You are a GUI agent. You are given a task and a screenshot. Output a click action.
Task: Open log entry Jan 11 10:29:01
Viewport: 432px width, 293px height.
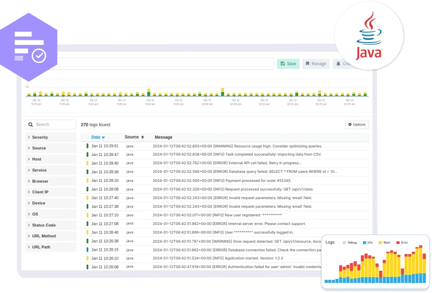(225, 146)
